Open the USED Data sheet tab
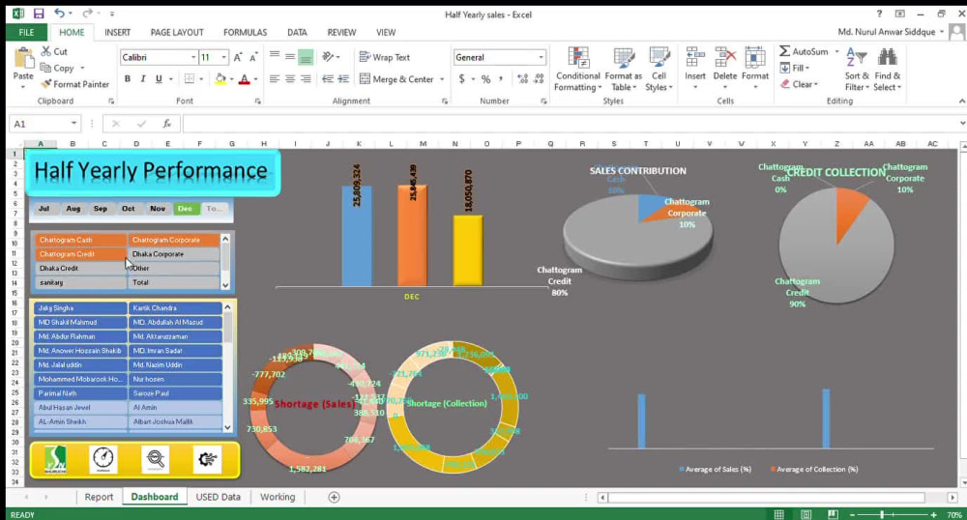The height and width of the screenshot is (520, 967). pos(219,497)
